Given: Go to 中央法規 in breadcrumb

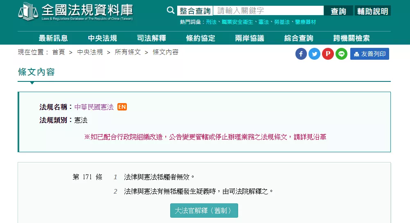Looking at the screenshot, I should (90, 52).
